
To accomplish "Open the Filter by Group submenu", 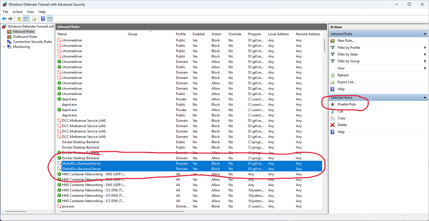I will click(x=378, y=61).
